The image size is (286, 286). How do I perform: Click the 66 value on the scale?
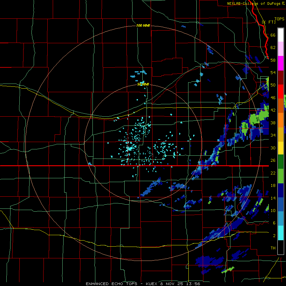(273, 35)
